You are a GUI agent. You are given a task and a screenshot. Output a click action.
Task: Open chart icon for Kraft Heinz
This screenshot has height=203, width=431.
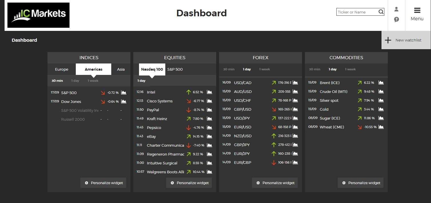click(x=209, y=119)
